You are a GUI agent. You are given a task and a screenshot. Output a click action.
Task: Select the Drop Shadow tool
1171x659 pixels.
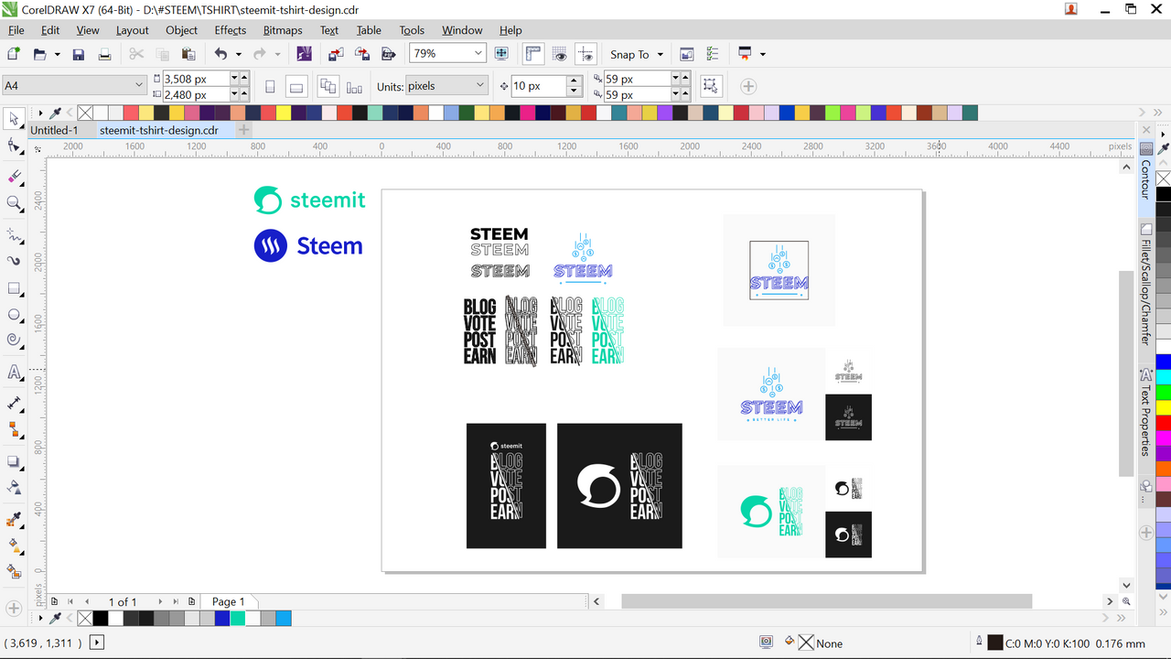(x=14, y=461)
